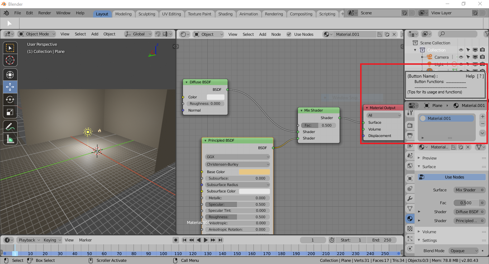Open the Material properties tab icon
This screenshot has height=264, width=489.
[x=410, y=218]
